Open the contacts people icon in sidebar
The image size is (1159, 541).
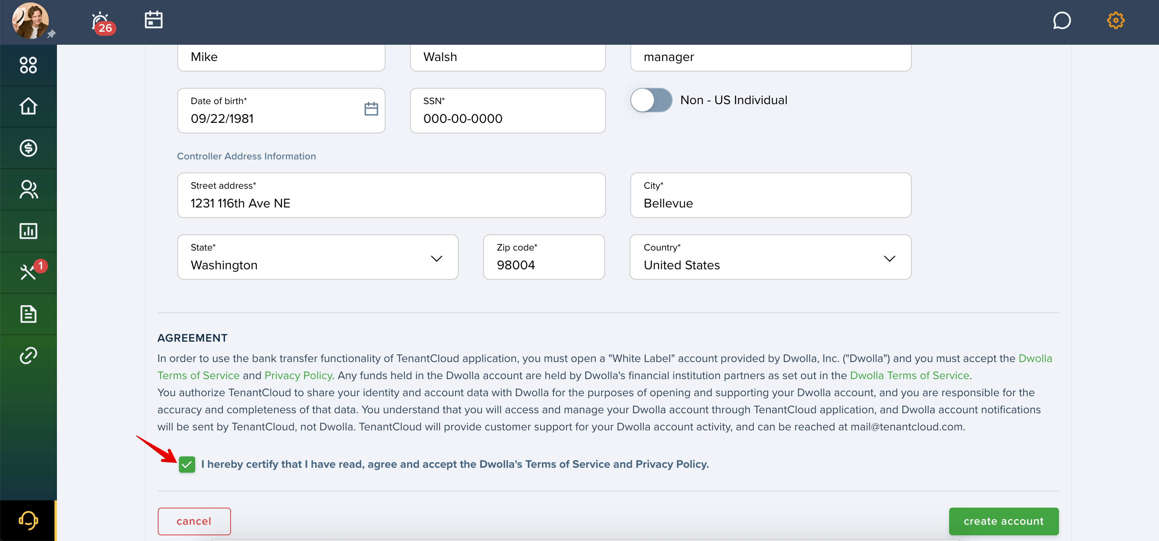point(28,190)
